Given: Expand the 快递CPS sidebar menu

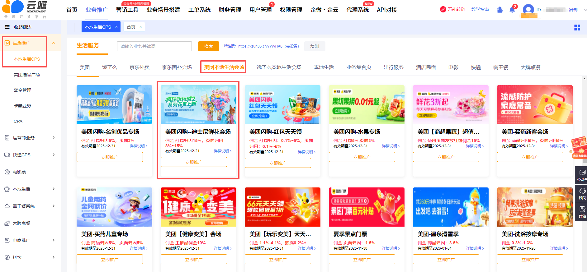Looking at the screenshot, I should click(54, 155).
